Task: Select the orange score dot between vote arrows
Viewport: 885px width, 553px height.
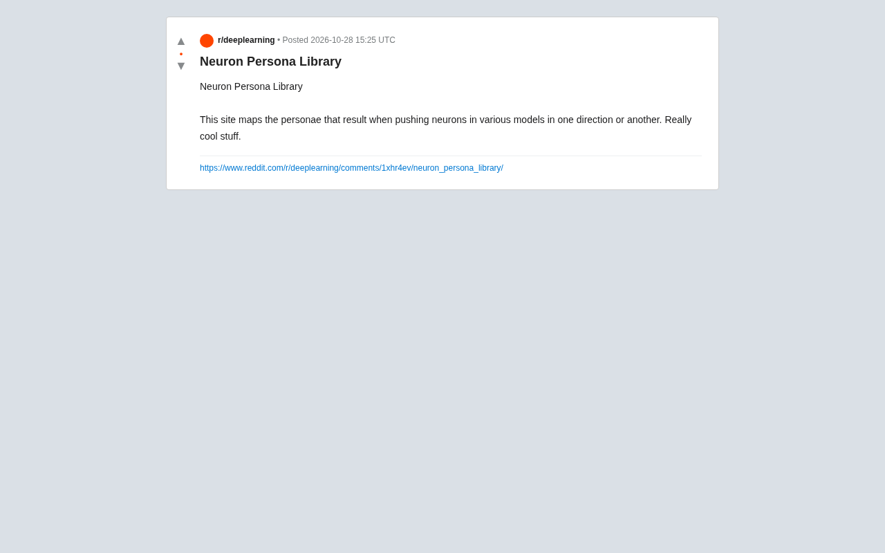Action: [181, 54]
